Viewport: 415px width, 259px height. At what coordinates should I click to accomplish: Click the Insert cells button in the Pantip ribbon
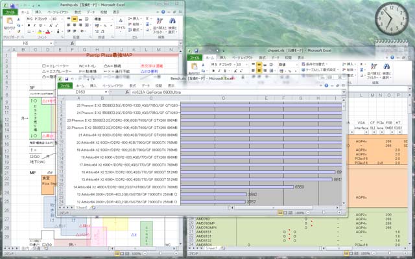click(x=135, y=19)
